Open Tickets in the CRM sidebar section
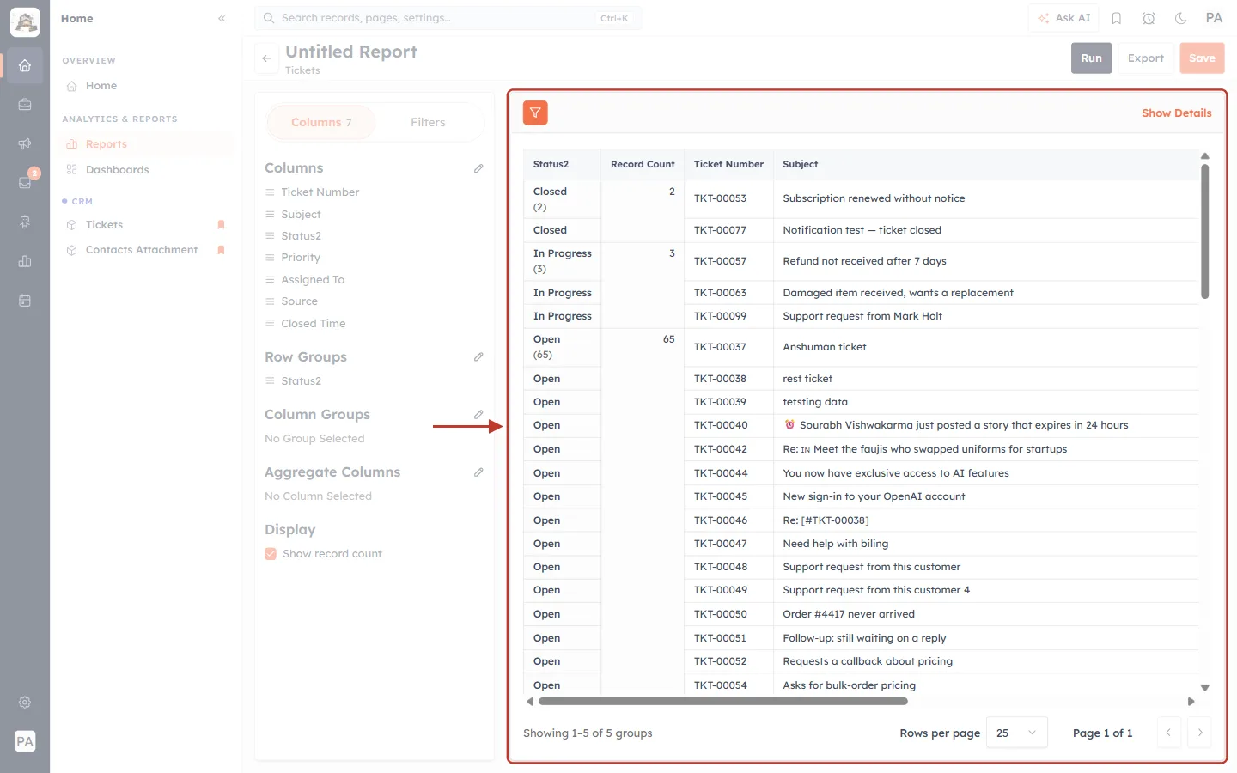Image resolution: width=1237 pixels, height=773 pixels. pos(146,225)
